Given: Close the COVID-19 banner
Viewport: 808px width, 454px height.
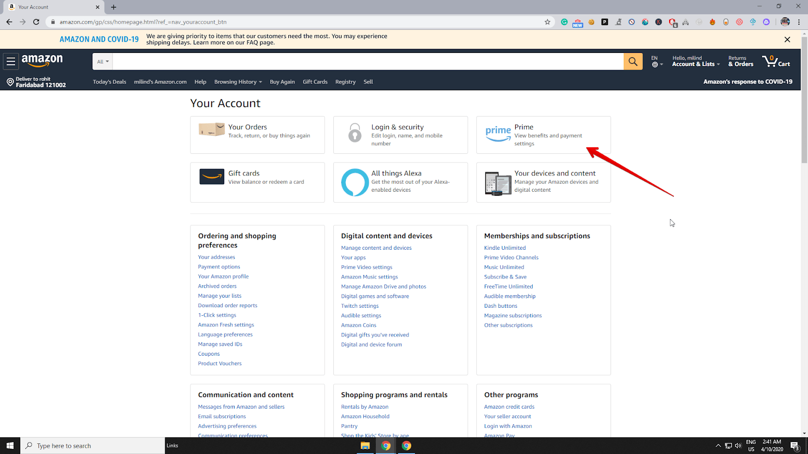Looking at the screenshot, I should [787, 39].
